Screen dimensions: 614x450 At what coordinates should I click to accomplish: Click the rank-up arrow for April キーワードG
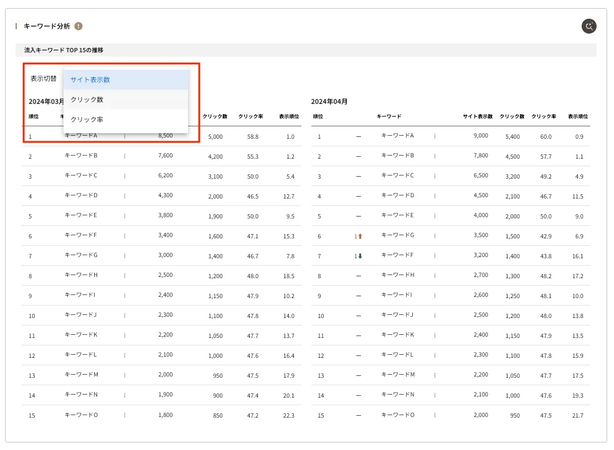click(x=361, y=237)
